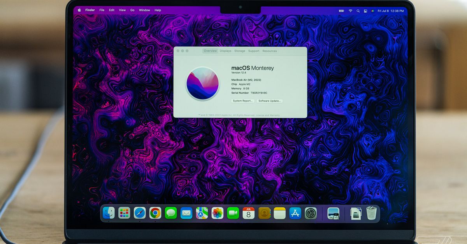Open System Preferences from the dock
Image resolution: width=467 pixels, height=244 pixels.
point(311,213)
